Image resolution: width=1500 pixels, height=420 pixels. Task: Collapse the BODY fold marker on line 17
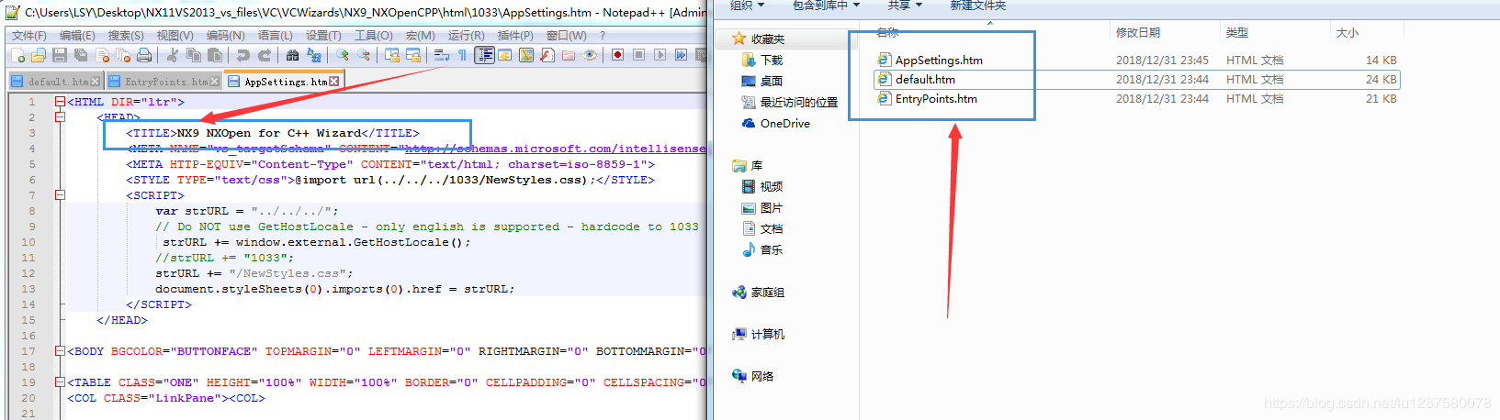60,351
